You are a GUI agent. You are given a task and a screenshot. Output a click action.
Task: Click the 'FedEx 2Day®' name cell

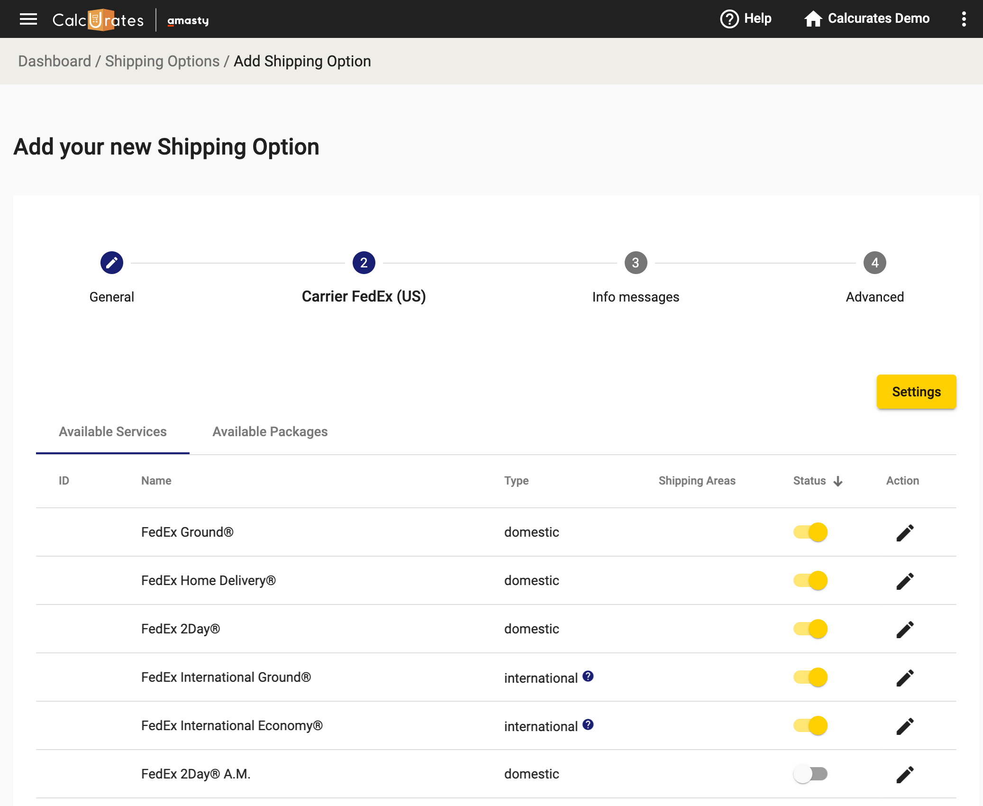tap(181, 629)
